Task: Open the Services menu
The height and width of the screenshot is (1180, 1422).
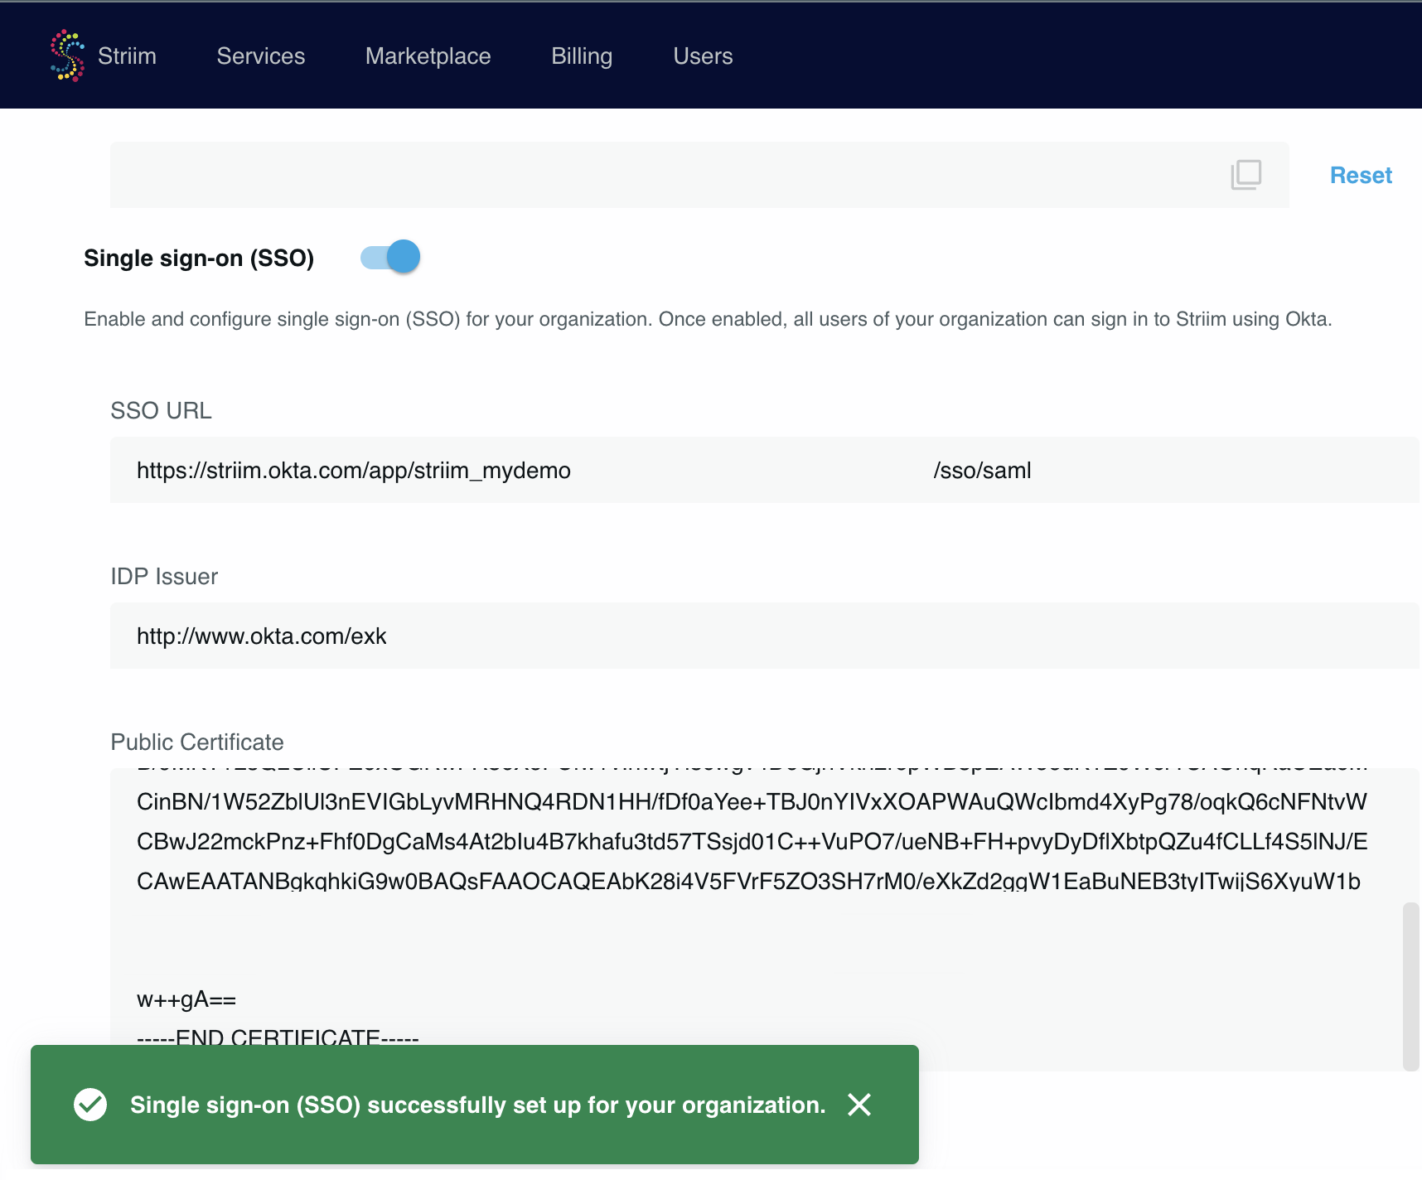Action: (x=260, y=56)
